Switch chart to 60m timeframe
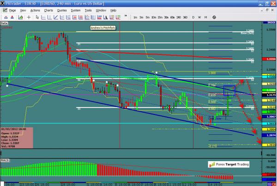Screen dimensions: 277x186 point(172,17)
